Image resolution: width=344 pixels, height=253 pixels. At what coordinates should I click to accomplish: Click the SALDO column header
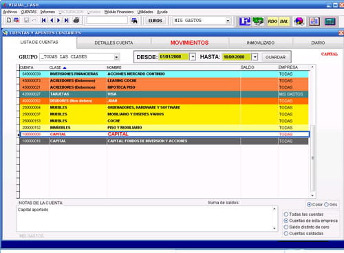click(247, 67)
